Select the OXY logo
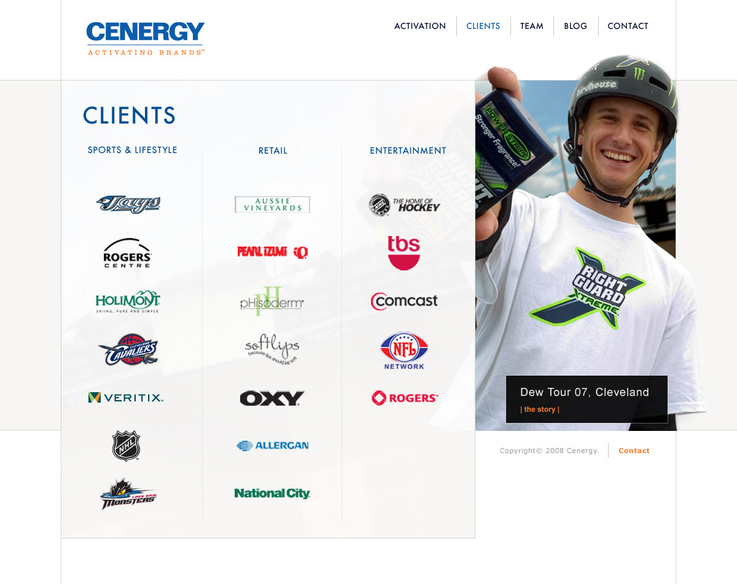 point(272,398)
